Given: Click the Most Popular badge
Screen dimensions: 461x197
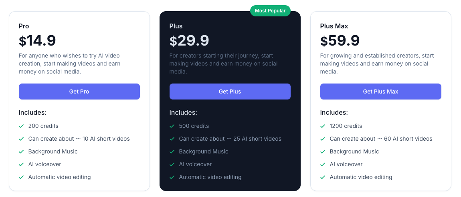Looking at the screenshot, I should (x=270, y=11).
